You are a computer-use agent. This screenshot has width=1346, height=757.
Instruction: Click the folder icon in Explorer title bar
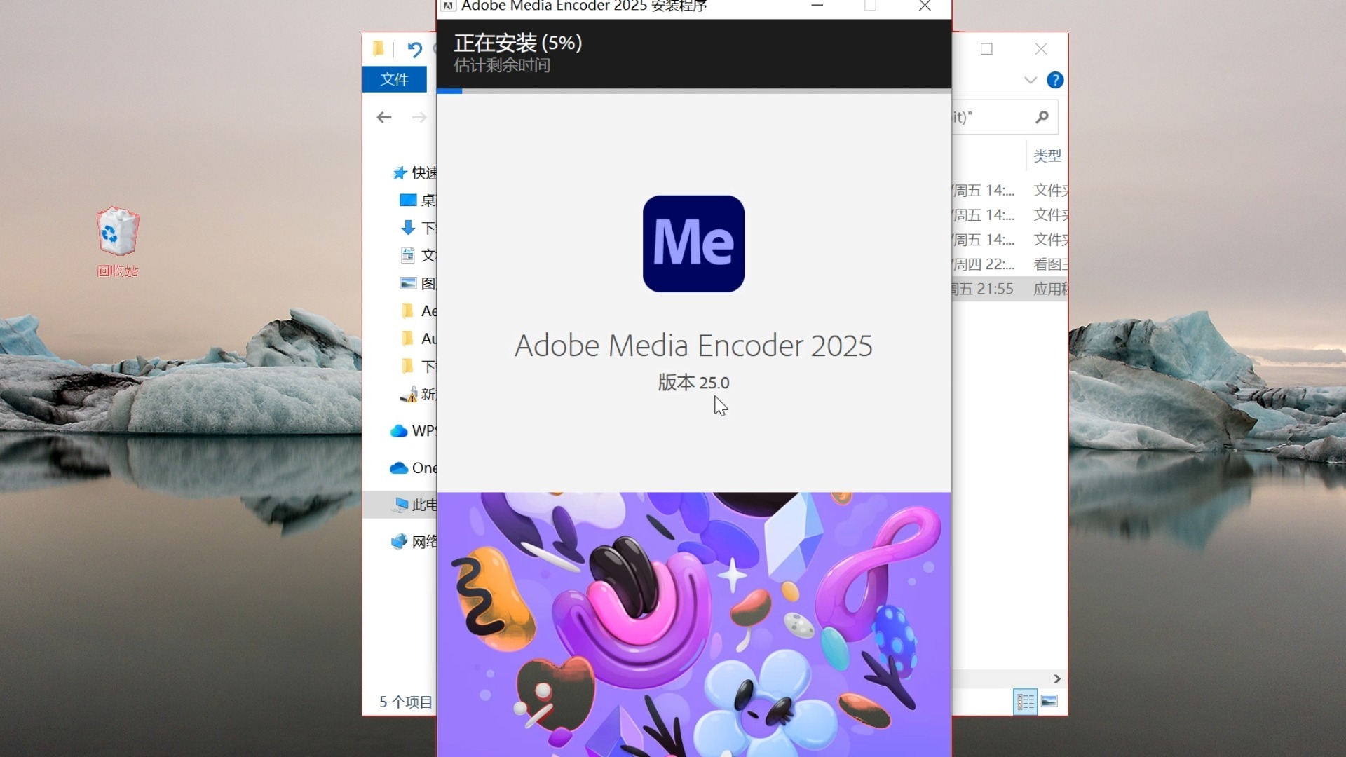379,48
